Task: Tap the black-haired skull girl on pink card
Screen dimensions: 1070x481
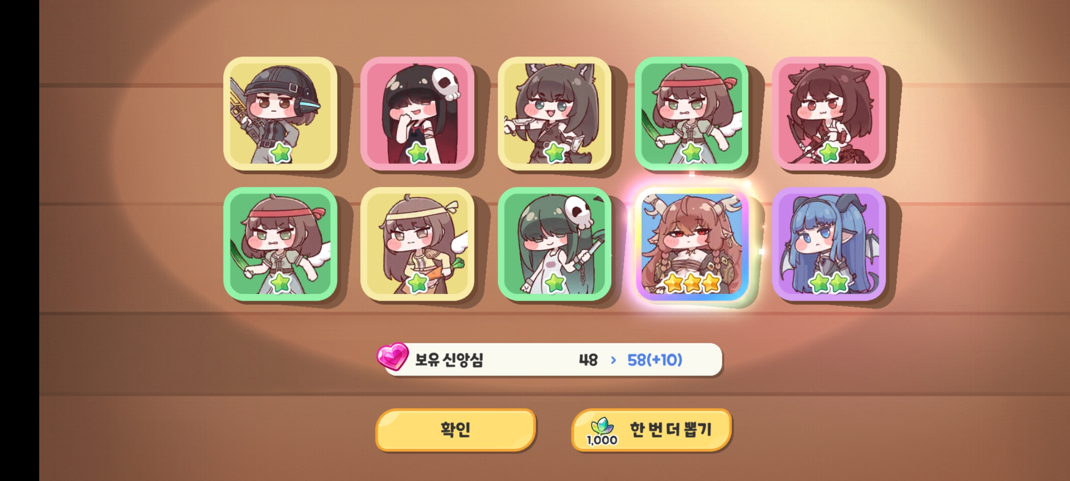Action: point(417,114)
